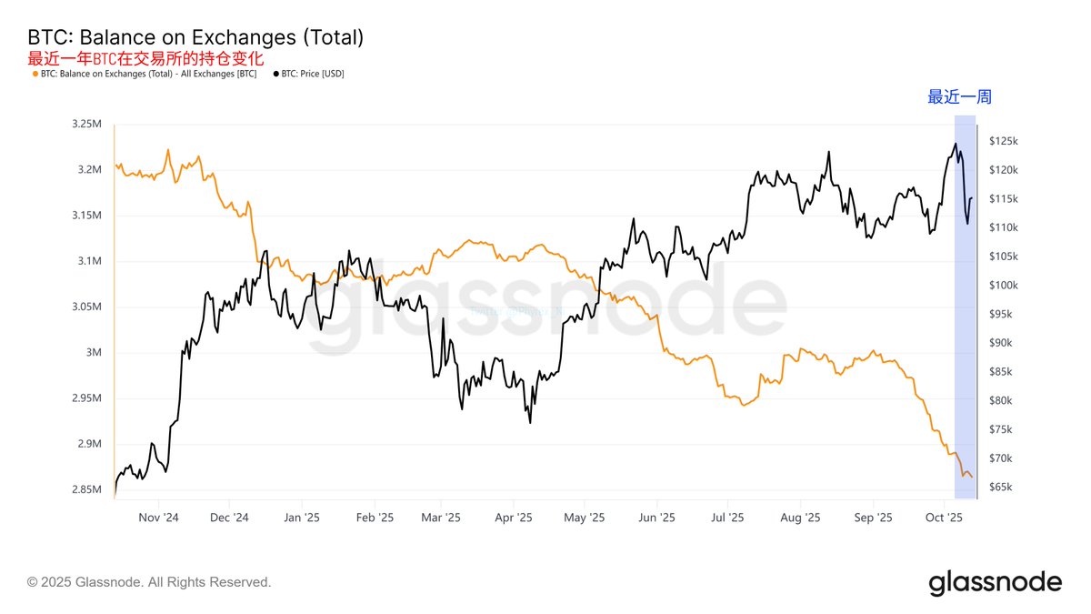Select the Oct '25 x-axis label
The image size is (1091, 614).
[943, 518]
